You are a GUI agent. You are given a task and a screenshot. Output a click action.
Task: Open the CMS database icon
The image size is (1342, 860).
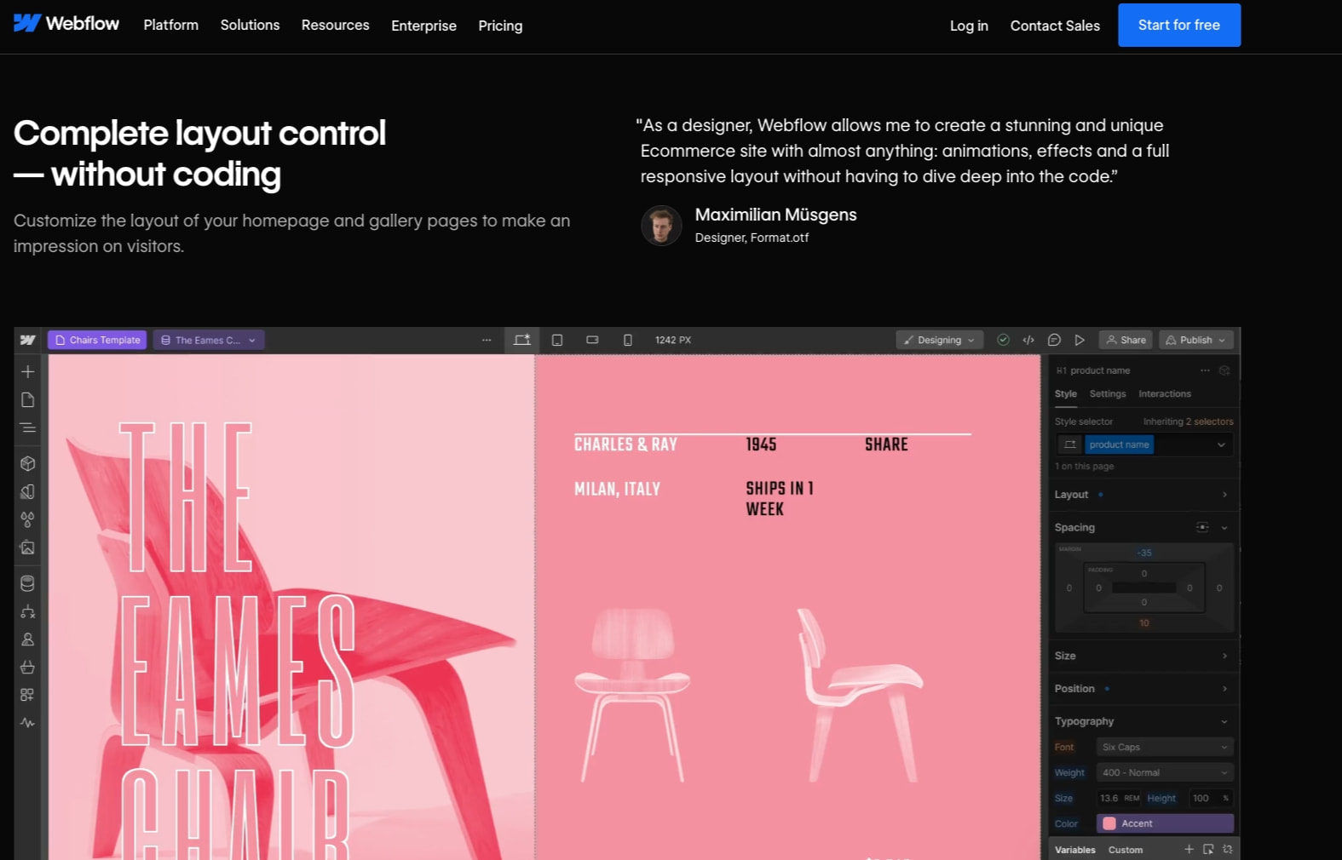(27, 584)
